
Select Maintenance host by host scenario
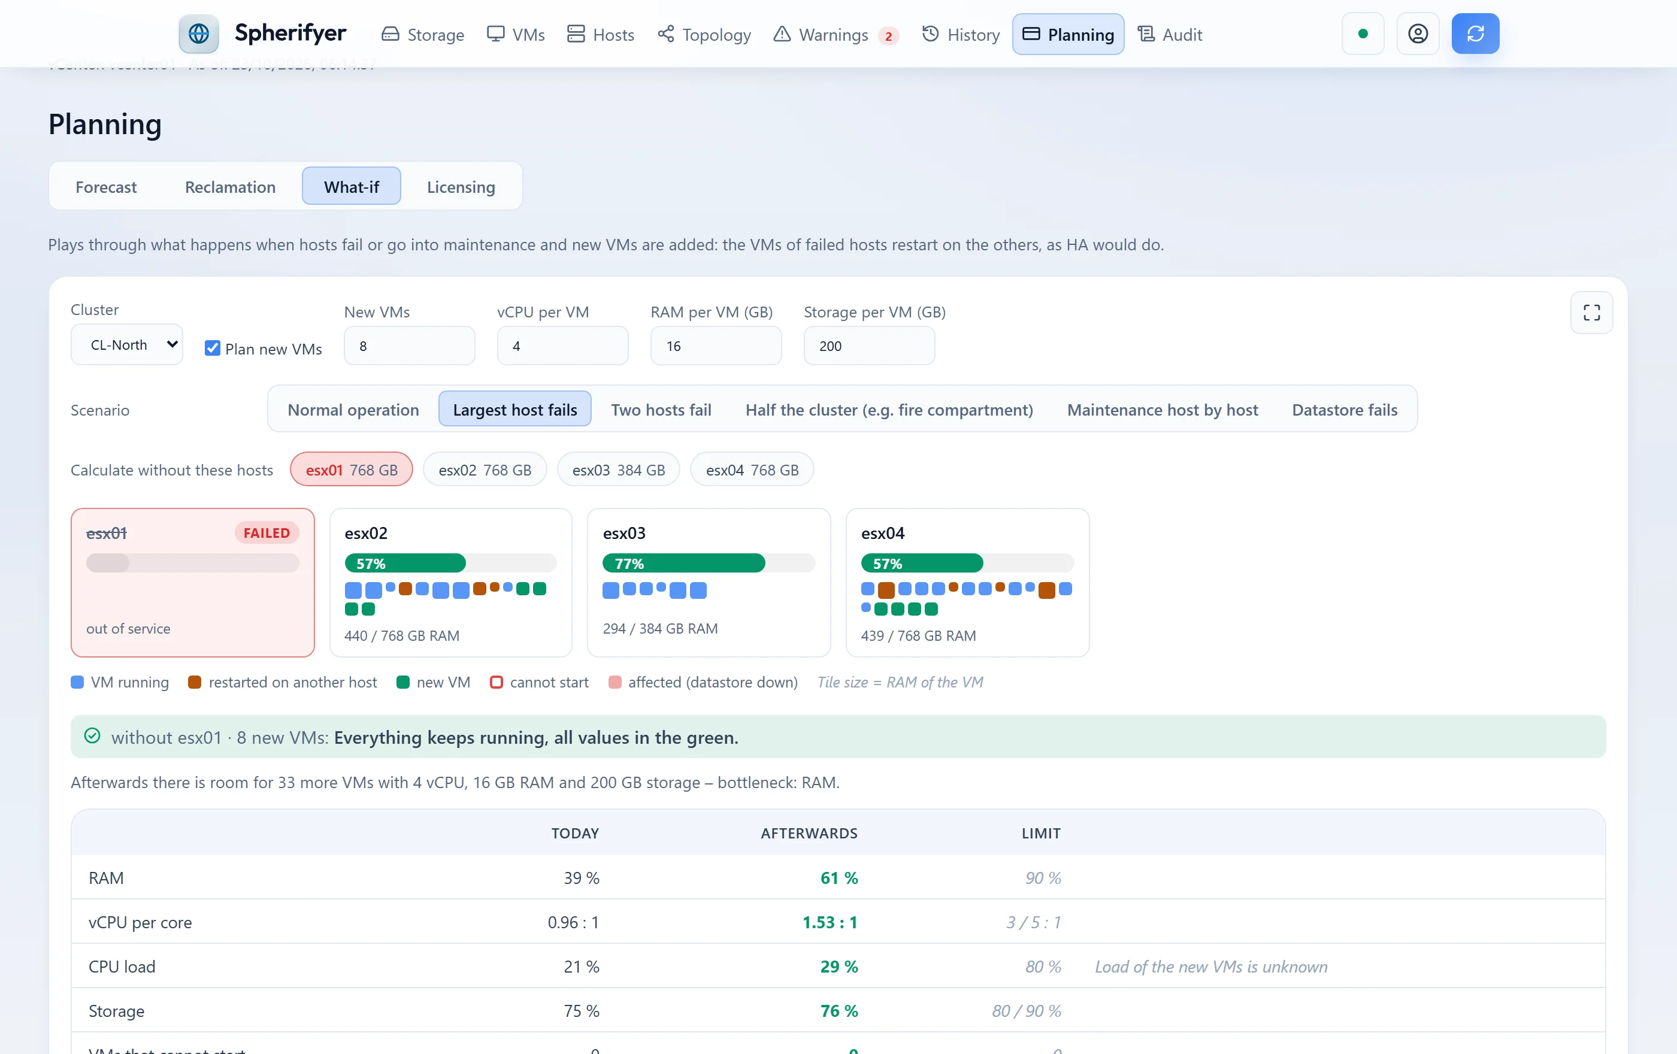coord(1163,410)
